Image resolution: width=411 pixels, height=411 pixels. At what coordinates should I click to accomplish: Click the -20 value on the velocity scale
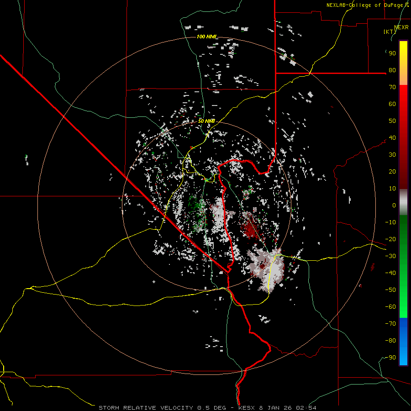390,239
